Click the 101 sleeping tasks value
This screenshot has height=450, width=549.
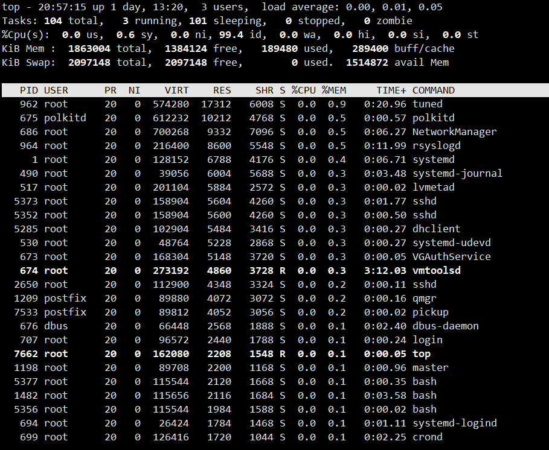pyautogui.click(x=198, y=21)
